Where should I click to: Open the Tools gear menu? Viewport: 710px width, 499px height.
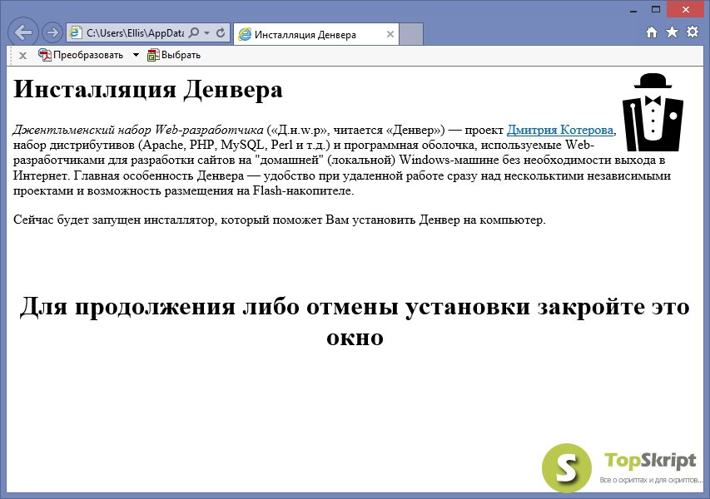point(693,32)
